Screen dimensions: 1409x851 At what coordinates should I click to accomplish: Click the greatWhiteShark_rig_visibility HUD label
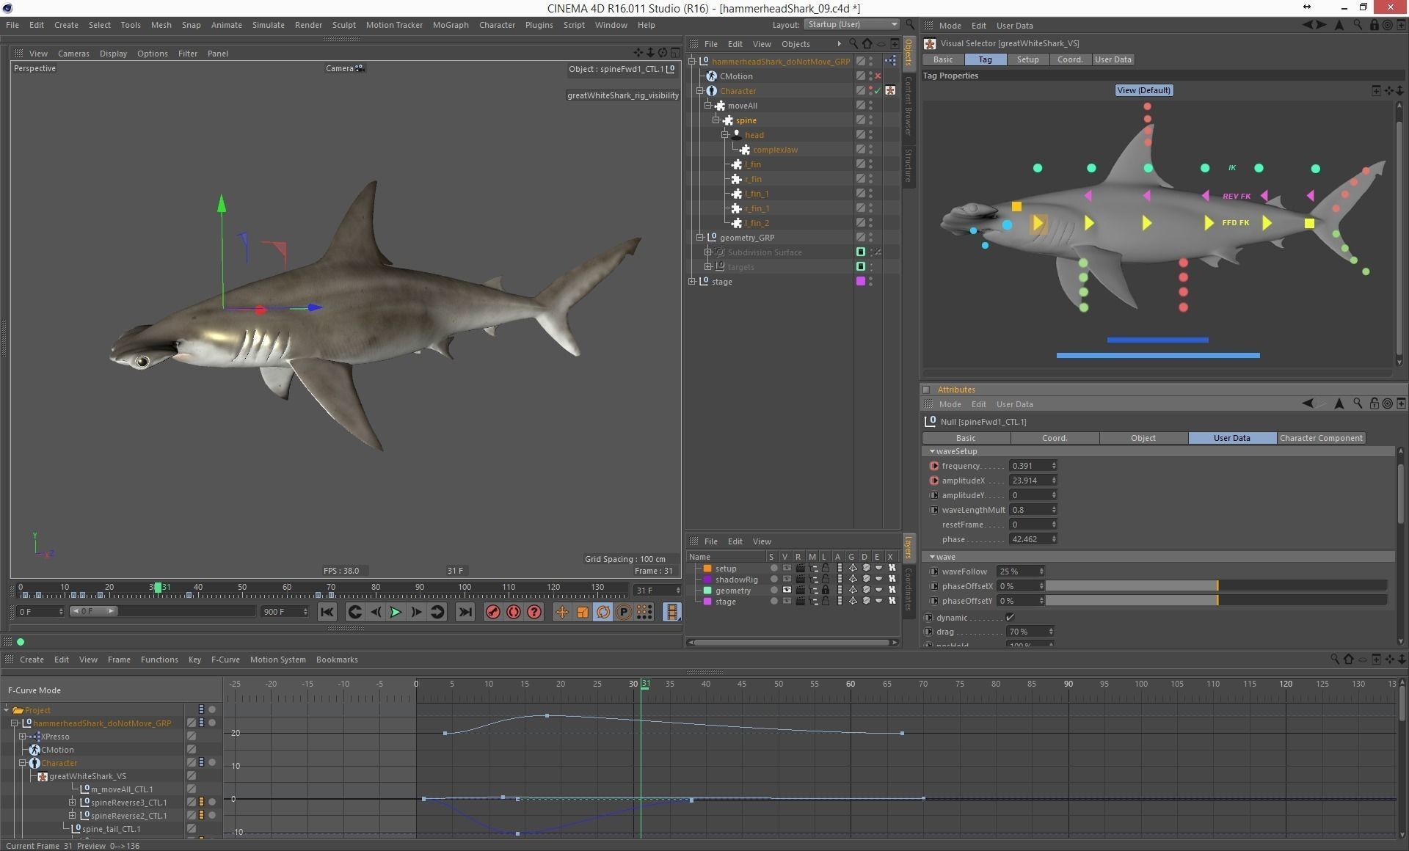click(622, 95)
